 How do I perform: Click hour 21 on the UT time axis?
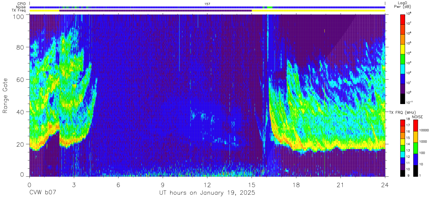[341, 184]
